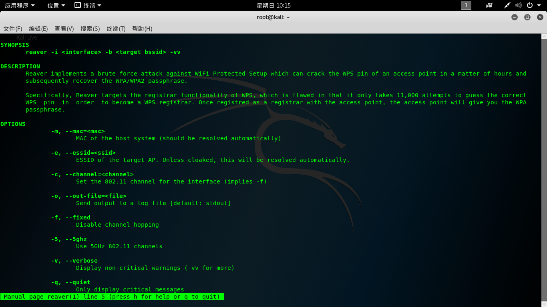Click the -q, --quiet option
547x307 pixels.
point(70,282)
